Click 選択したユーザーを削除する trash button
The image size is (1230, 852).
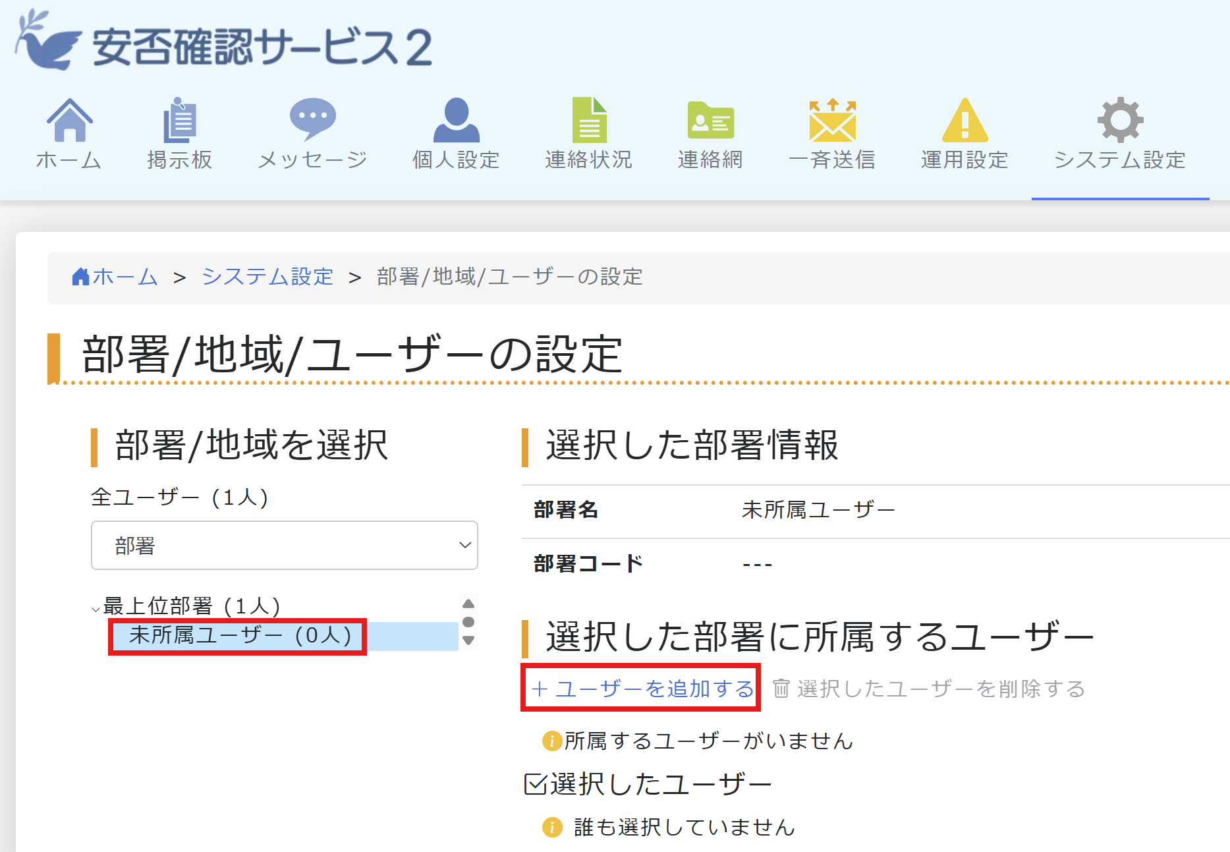click(x=929, y=689)
